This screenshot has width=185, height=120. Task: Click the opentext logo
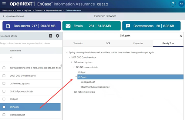tap(21, 4)
